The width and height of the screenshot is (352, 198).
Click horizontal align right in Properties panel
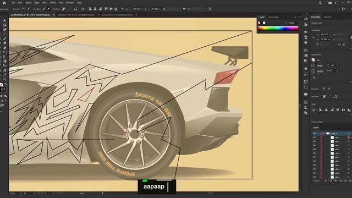coord(332,110)
